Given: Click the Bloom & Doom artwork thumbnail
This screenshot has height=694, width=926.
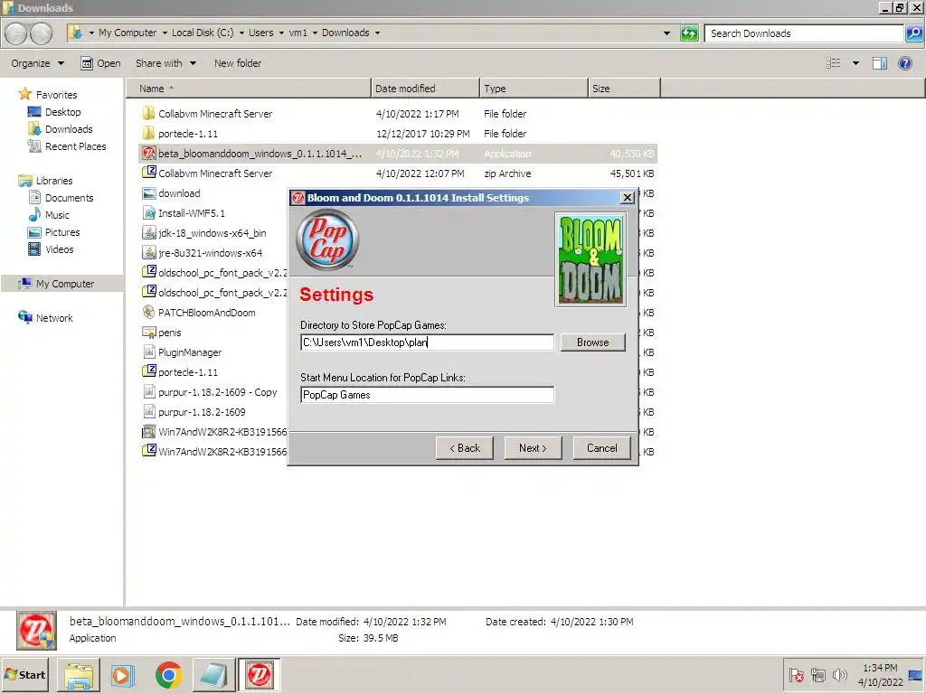Looking at the screenshot, I should pyautogui.click(x=591, y=259).
